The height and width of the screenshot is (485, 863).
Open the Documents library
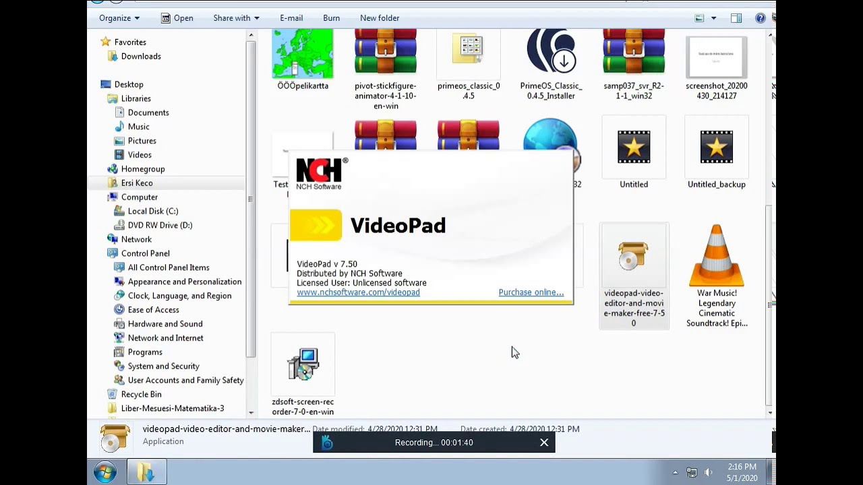[148, 112]
